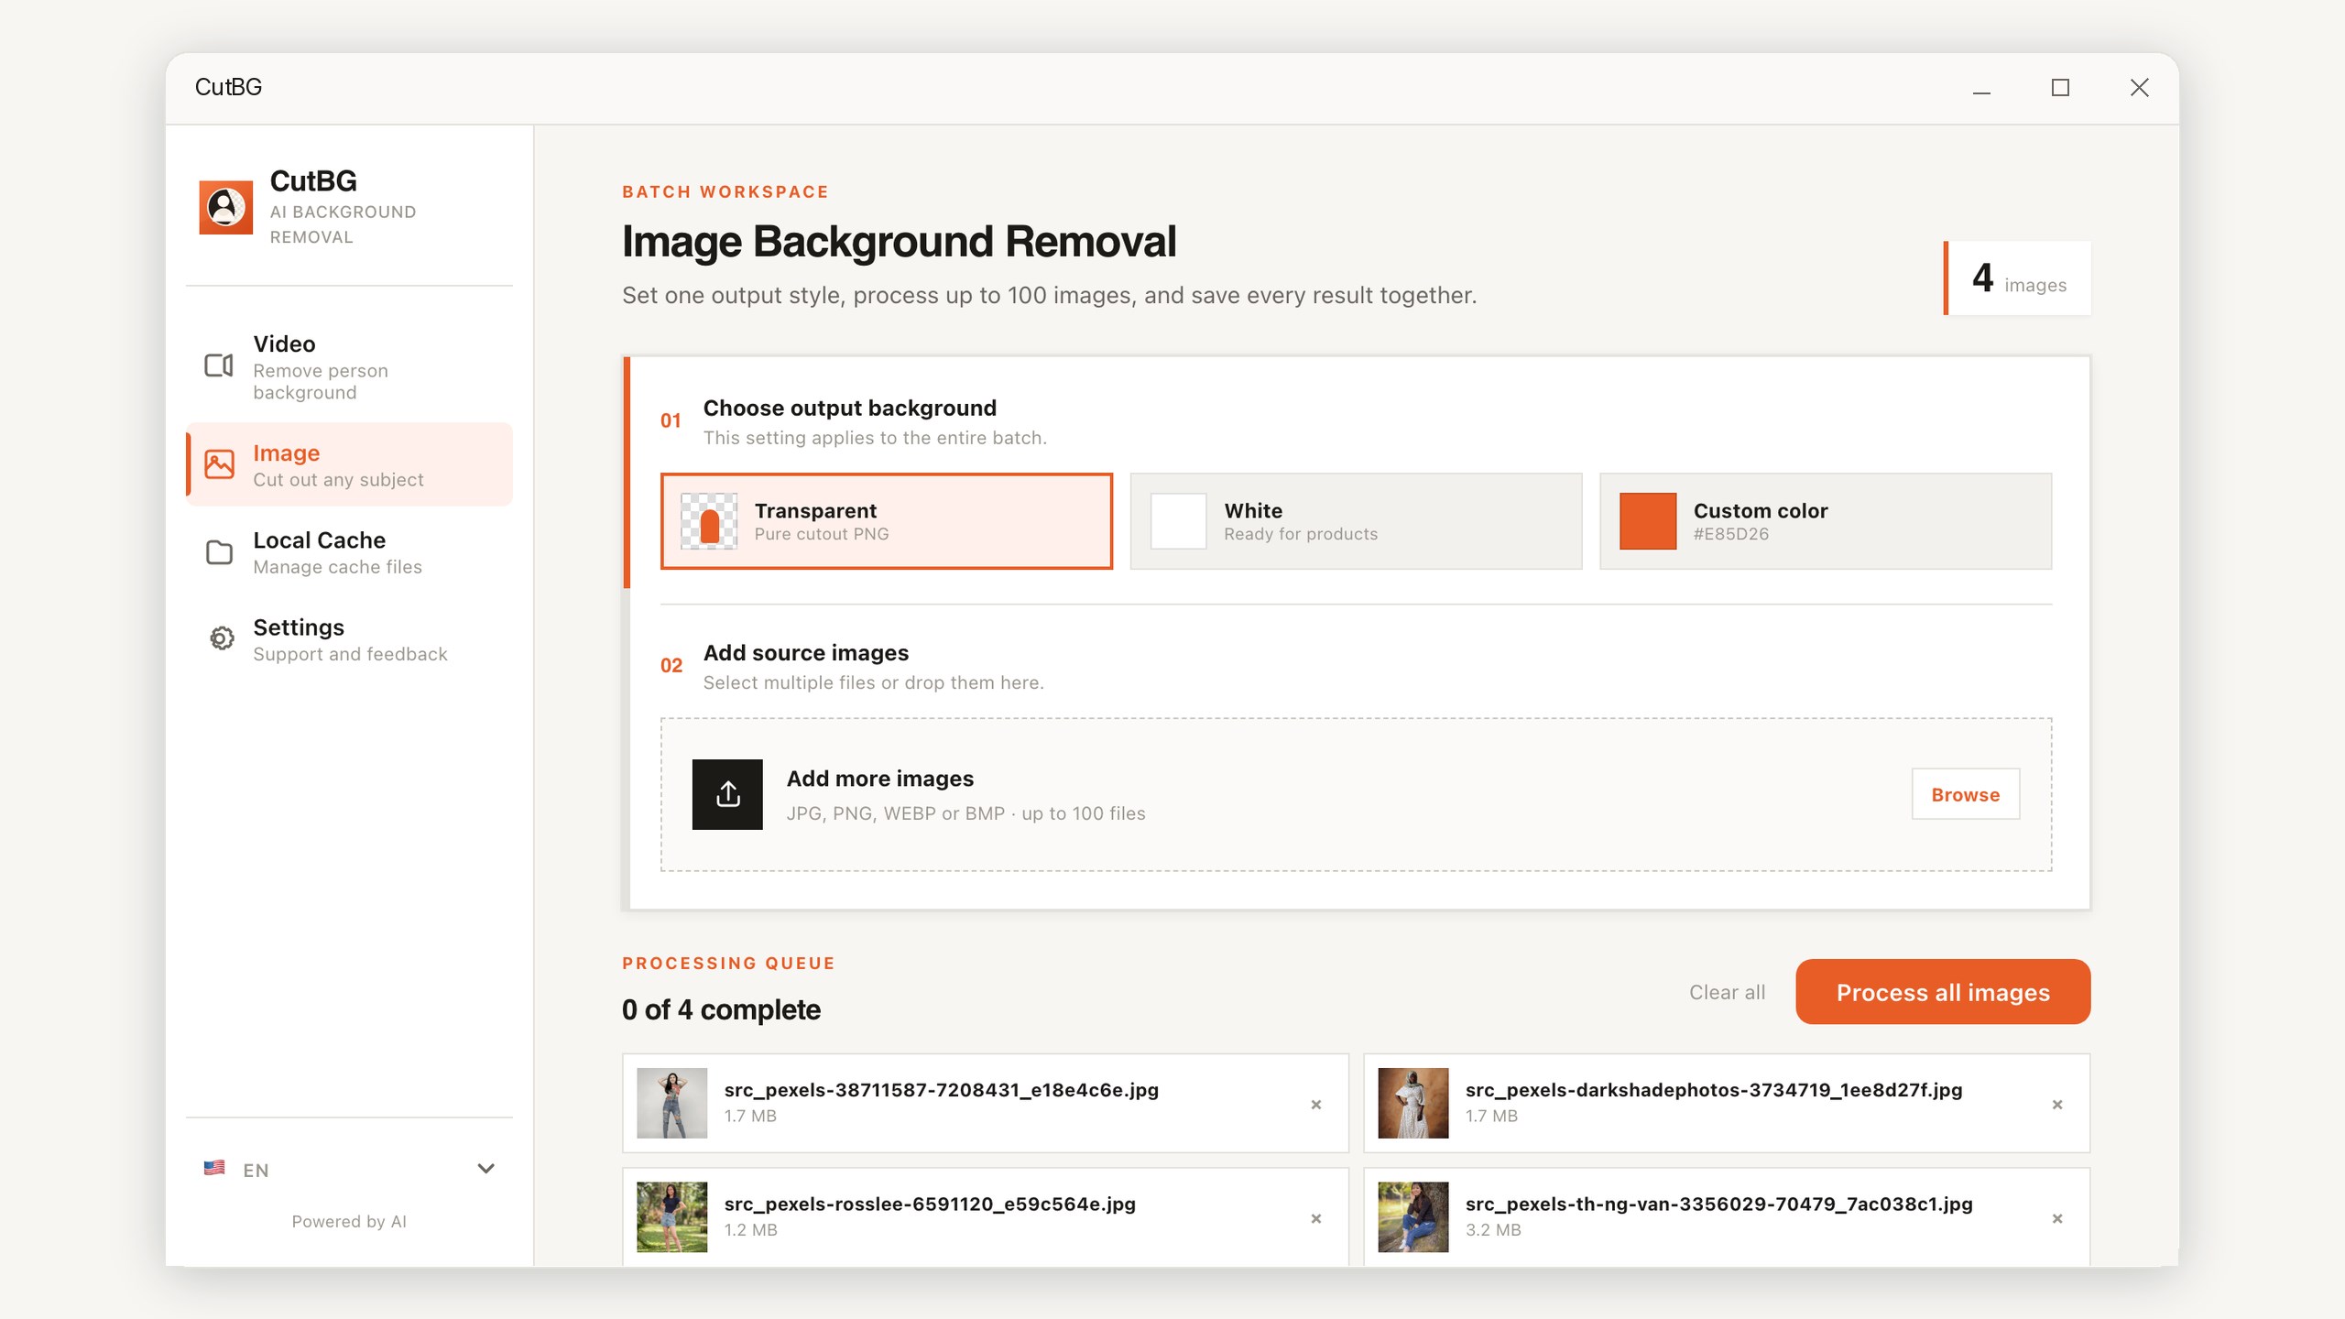The image size is (2345, 1319).
Task: Click the Local Cache folder icon
Action: pos(219,552)
